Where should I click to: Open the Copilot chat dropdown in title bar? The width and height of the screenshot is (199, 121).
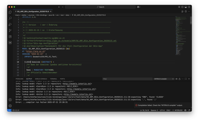pyautogui.click(x=139, y=7)
